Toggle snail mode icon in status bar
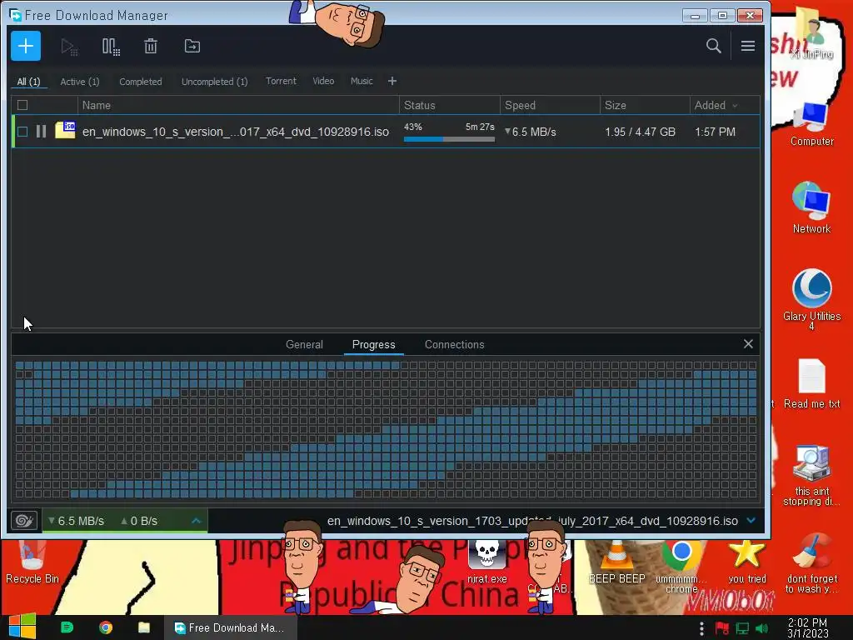 coord(24,521)
